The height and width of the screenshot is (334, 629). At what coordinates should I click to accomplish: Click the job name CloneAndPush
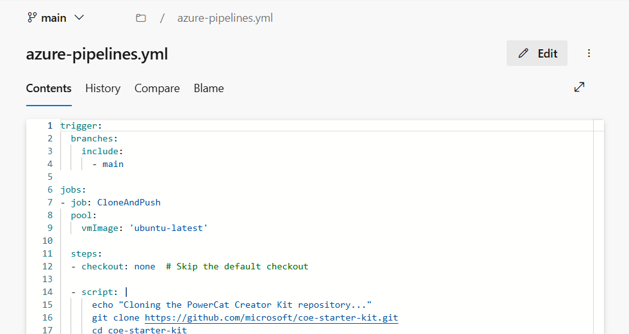[128, 202]
